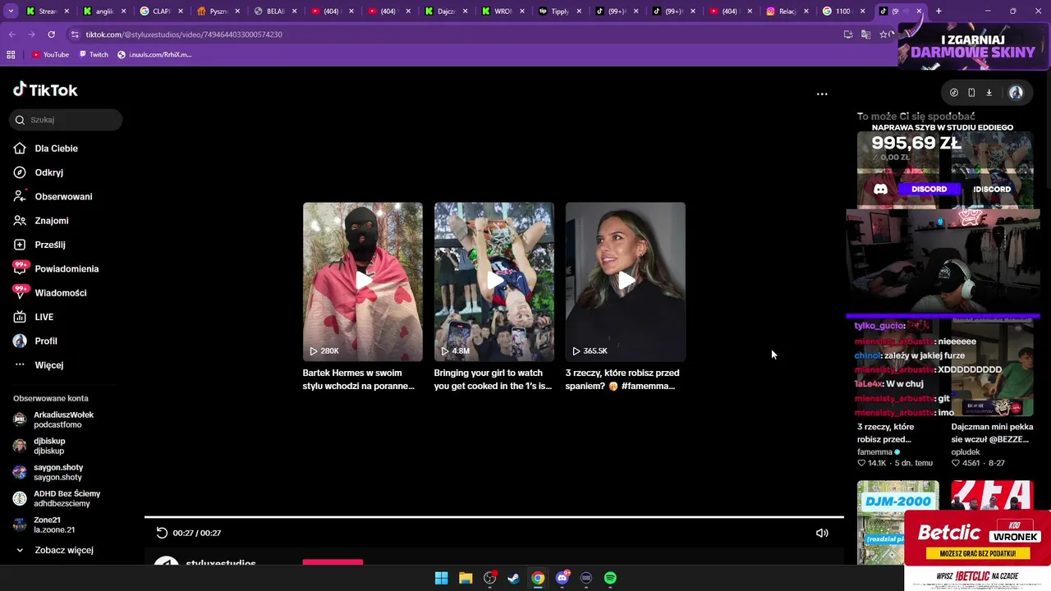1051x591 pixels.
Task: Click Bringing your girl title text
Action: tap(493, 379)
